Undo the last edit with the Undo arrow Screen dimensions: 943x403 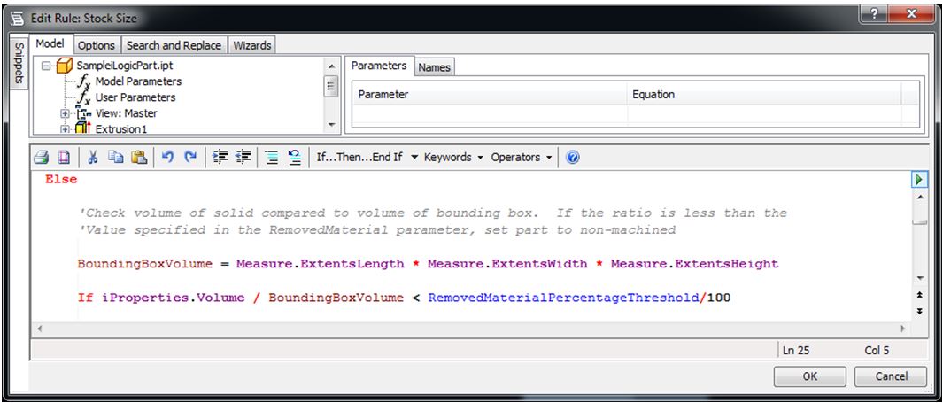click(167, 158)
